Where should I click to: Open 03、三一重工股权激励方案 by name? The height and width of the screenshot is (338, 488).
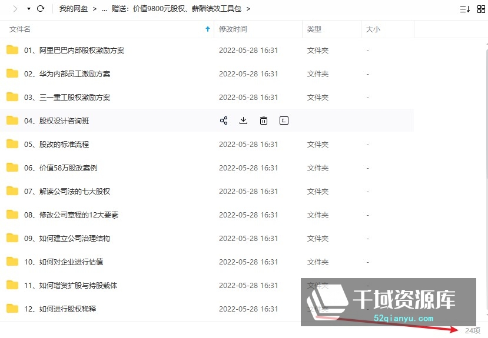pos(67,98)
